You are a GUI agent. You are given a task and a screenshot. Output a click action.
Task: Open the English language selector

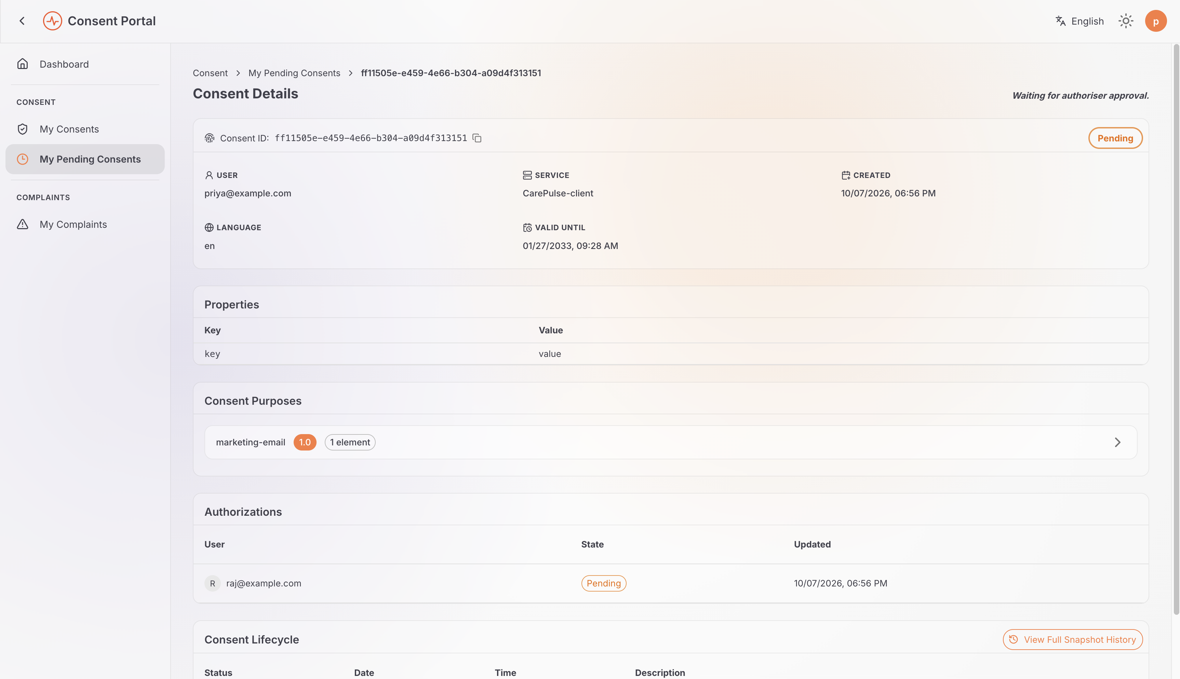coord(1080,21)
